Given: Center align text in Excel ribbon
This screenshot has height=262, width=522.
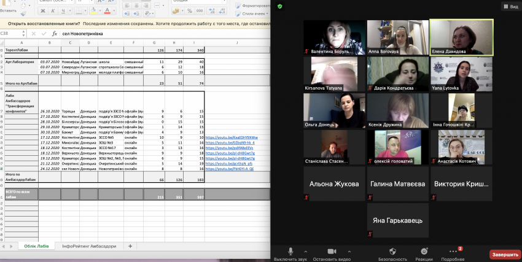Looking at the screenshot, I should click(136, 6).
